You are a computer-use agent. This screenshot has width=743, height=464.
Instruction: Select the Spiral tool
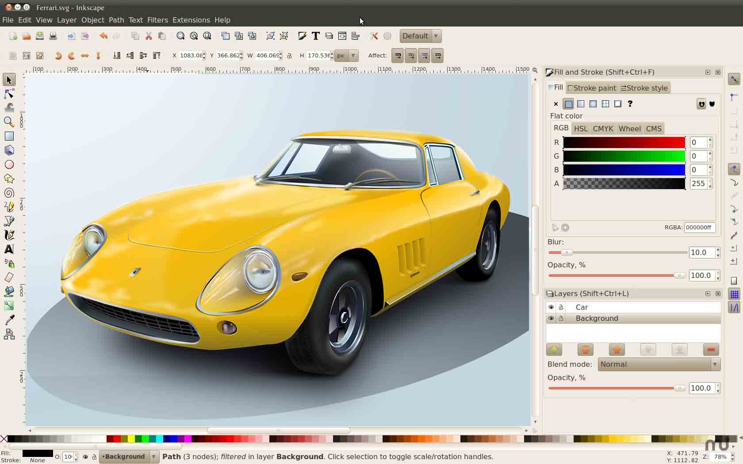click(x=9, y=193)
